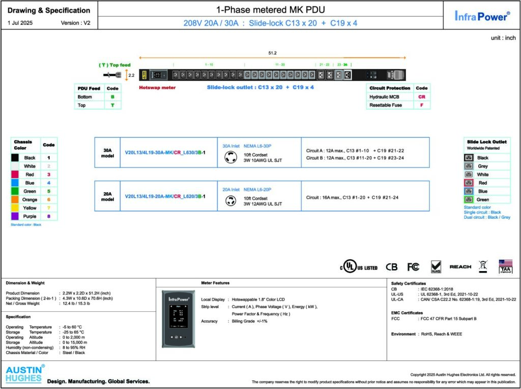The image size is (521, 389).
Task: Click the NEMA L6-20P plug icon
Action: coord(230,201)
